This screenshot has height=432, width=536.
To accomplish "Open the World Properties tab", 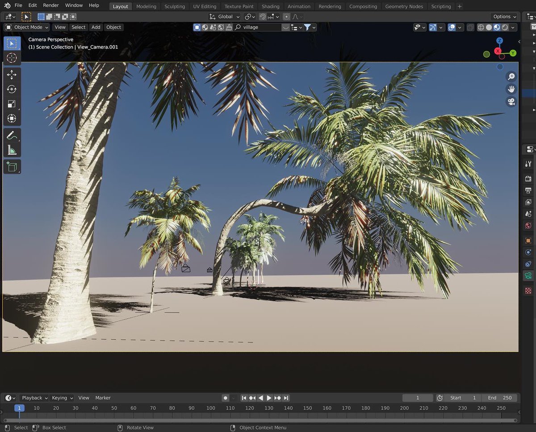I will tap(528, 225).
